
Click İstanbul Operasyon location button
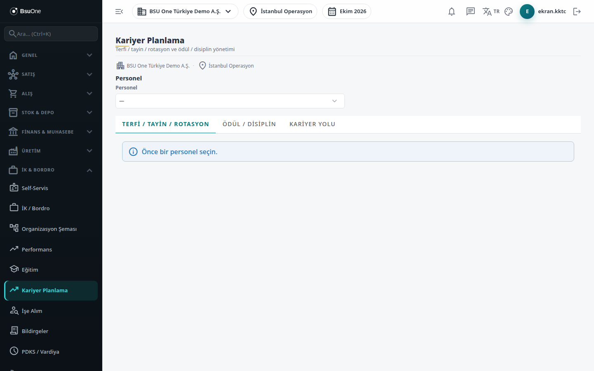pyautogui.click(x=280, y=12)
